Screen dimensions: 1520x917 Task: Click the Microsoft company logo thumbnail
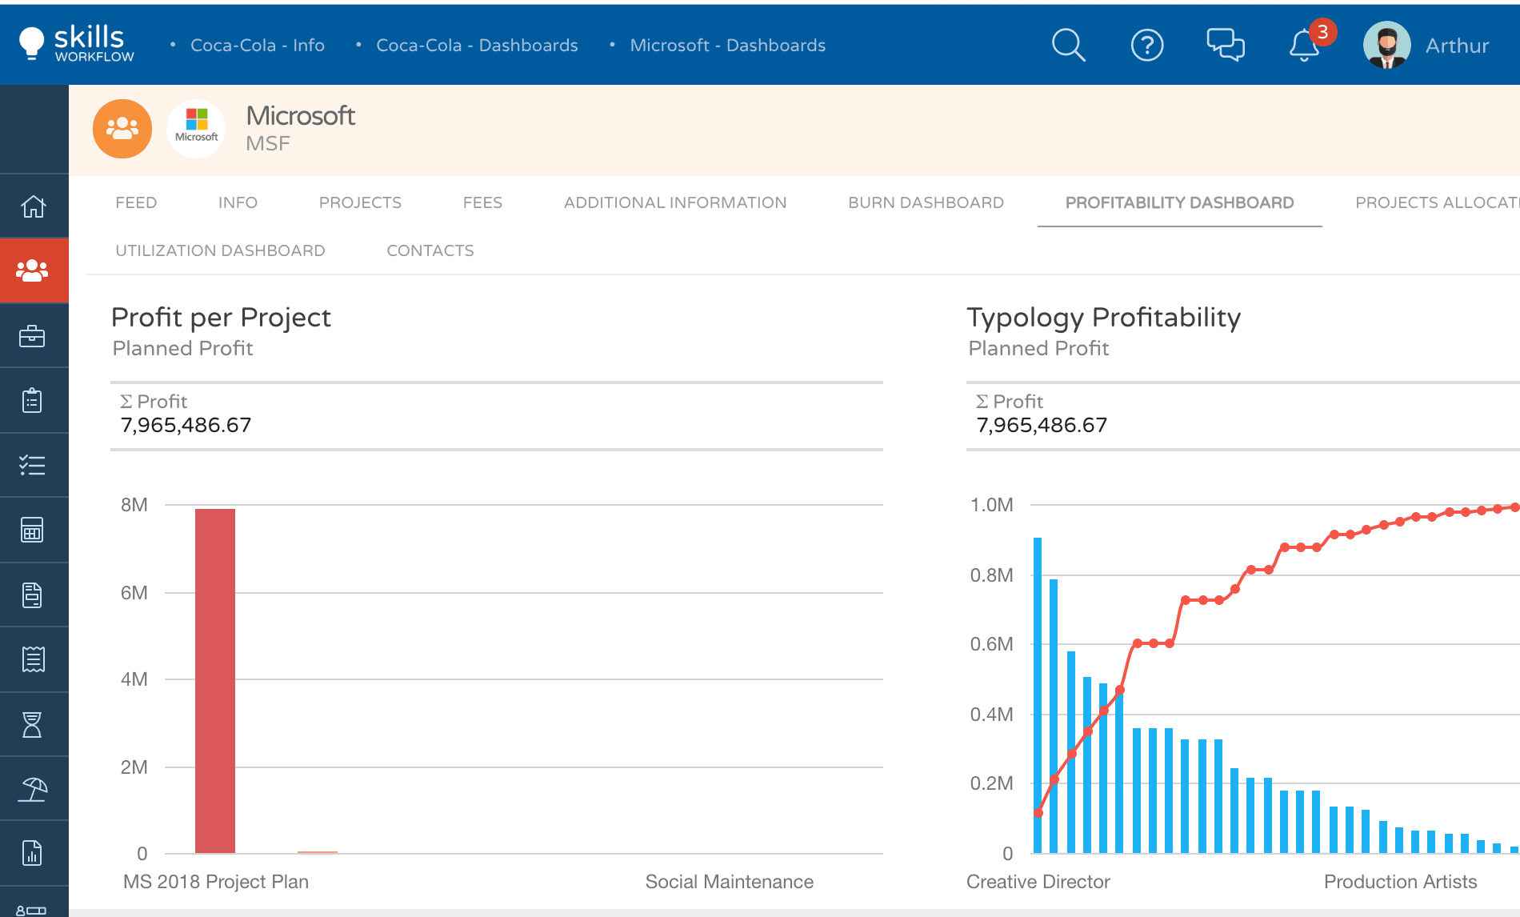point(197,128)
